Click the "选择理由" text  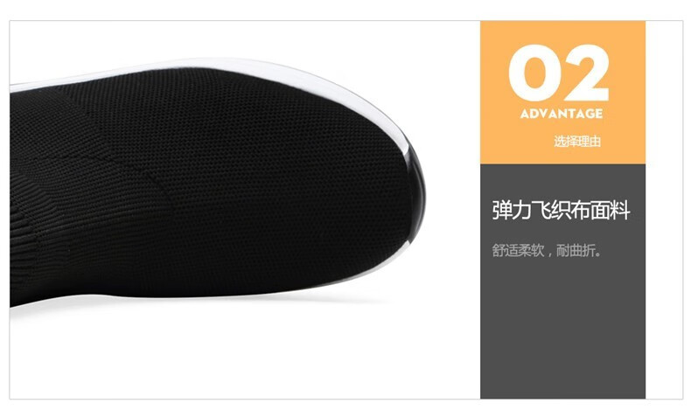pyautogui.click(x=577, y=142)
